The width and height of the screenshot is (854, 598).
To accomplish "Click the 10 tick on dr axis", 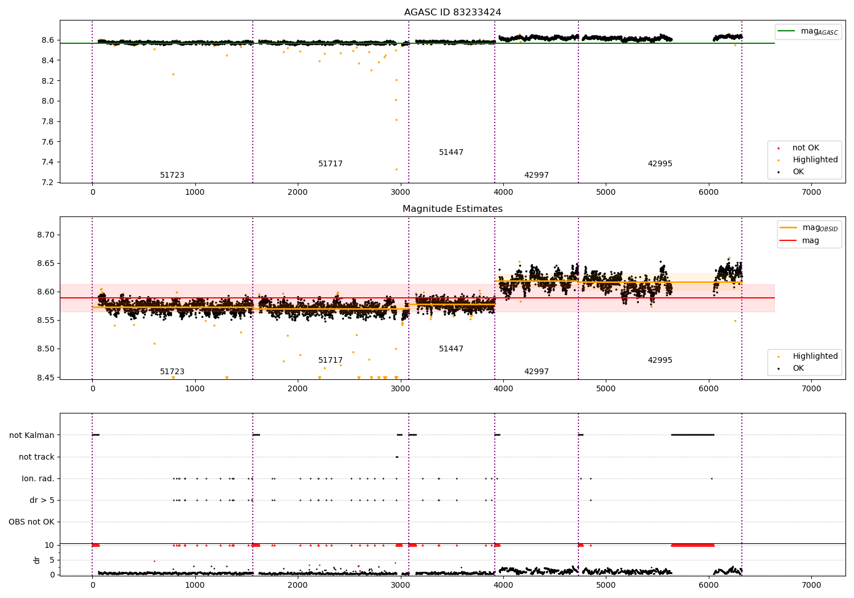I will click(x=50, y=546).
